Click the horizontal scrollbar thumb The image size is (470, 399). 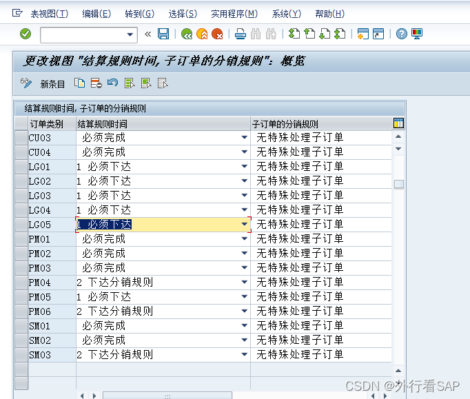[x=167, y=396]
